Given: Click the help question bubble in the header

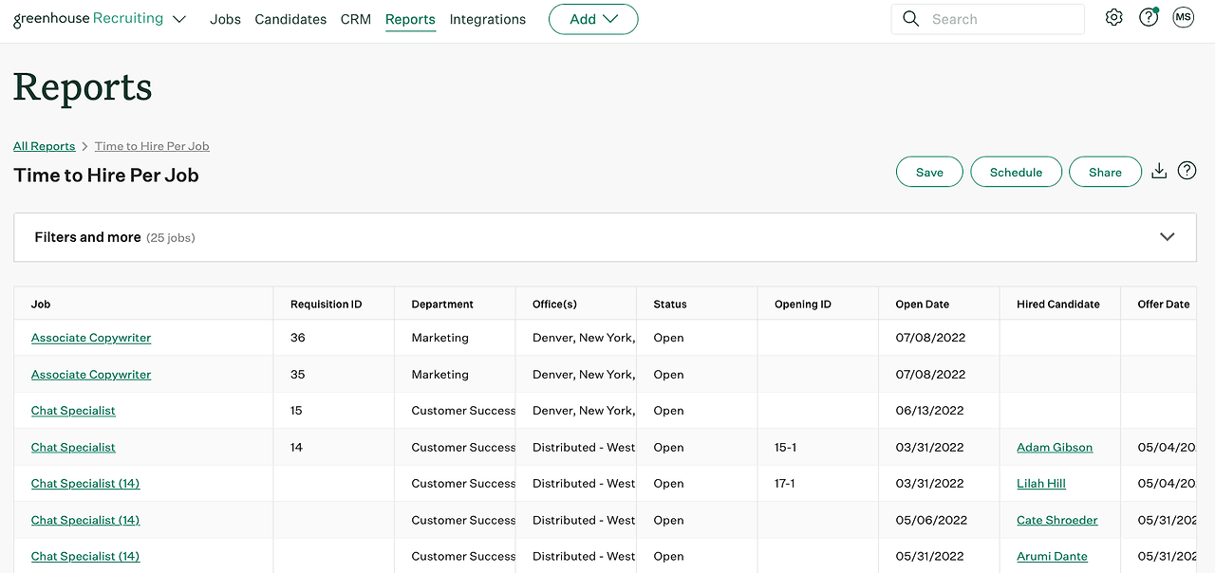Looking at the screenshot, I should coord(1148,16).
